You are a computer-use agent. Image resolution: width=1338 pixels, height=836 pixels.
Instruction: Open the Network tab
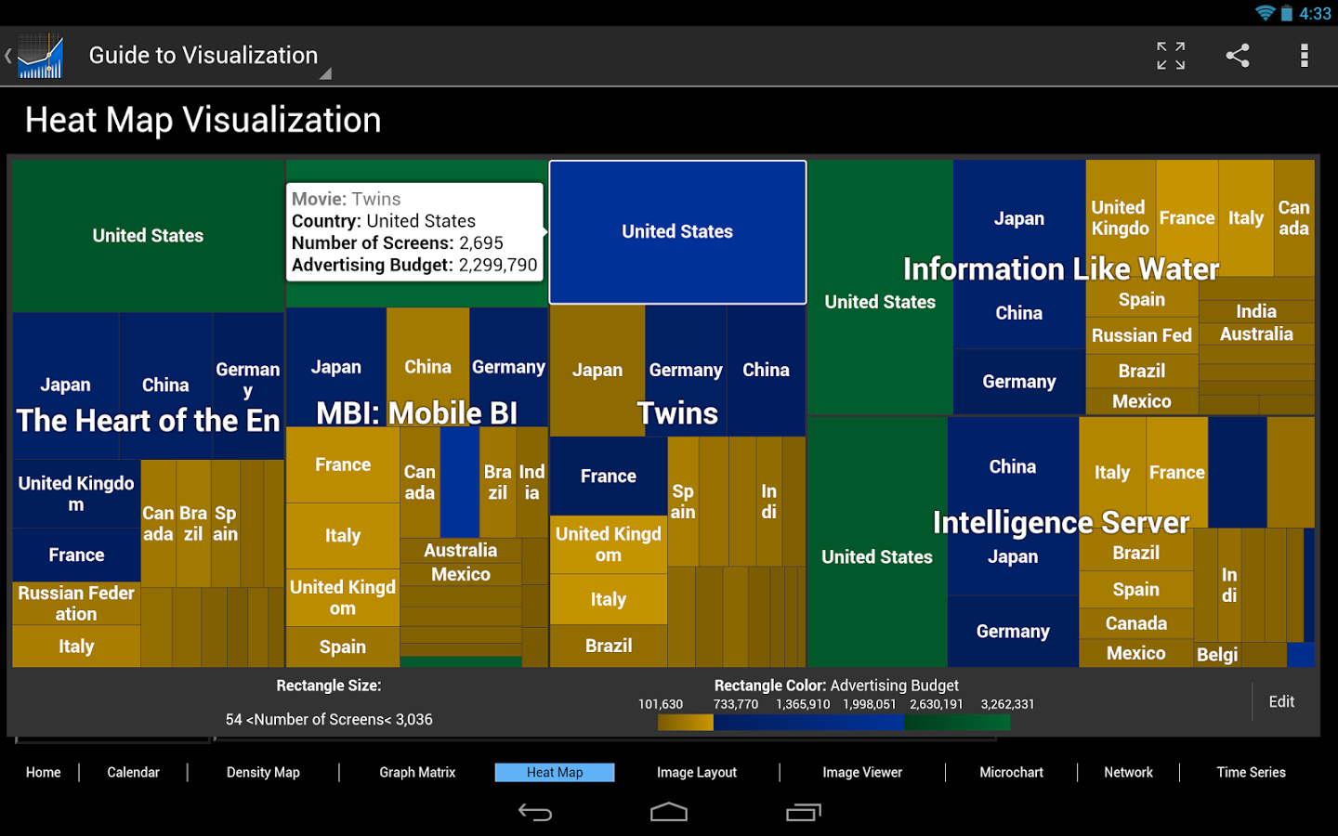(x=1129, y=772)
